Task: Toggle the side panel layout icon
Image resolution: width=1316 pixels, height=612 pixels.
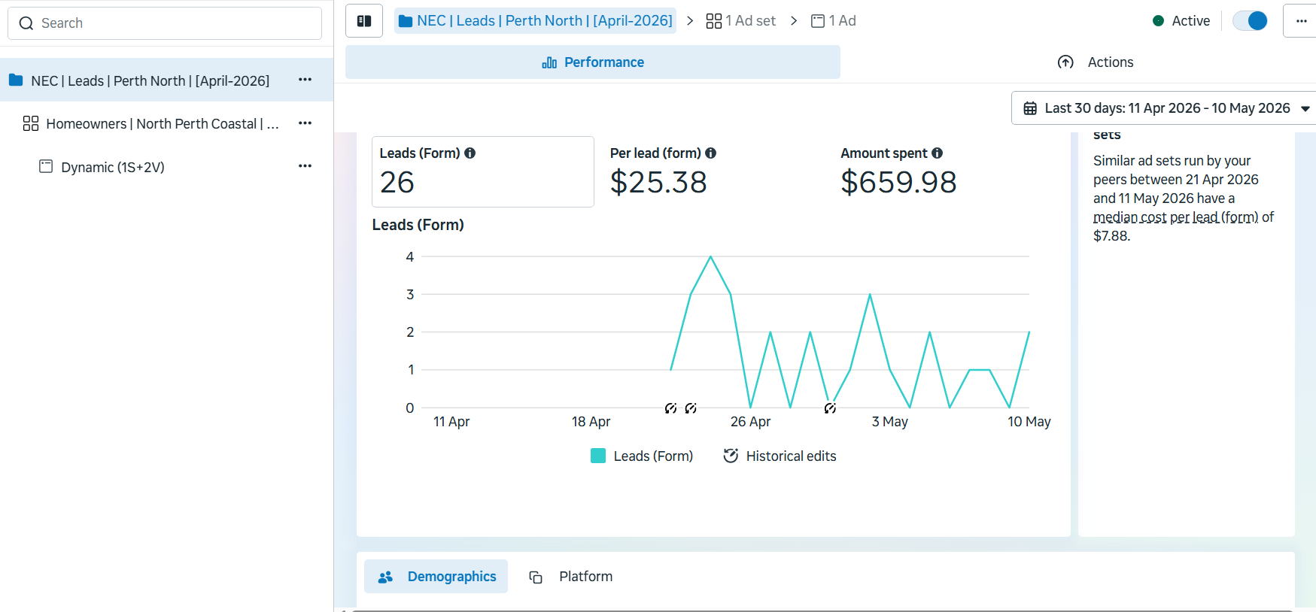Action: (x=364, y=21)
